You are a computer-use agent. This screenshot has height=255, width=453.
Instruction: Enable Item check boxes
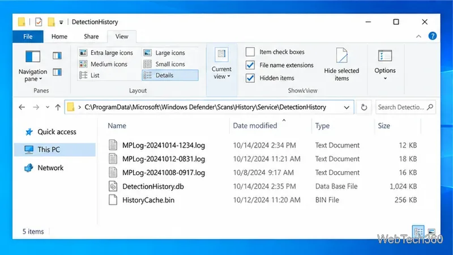[250, 52]
